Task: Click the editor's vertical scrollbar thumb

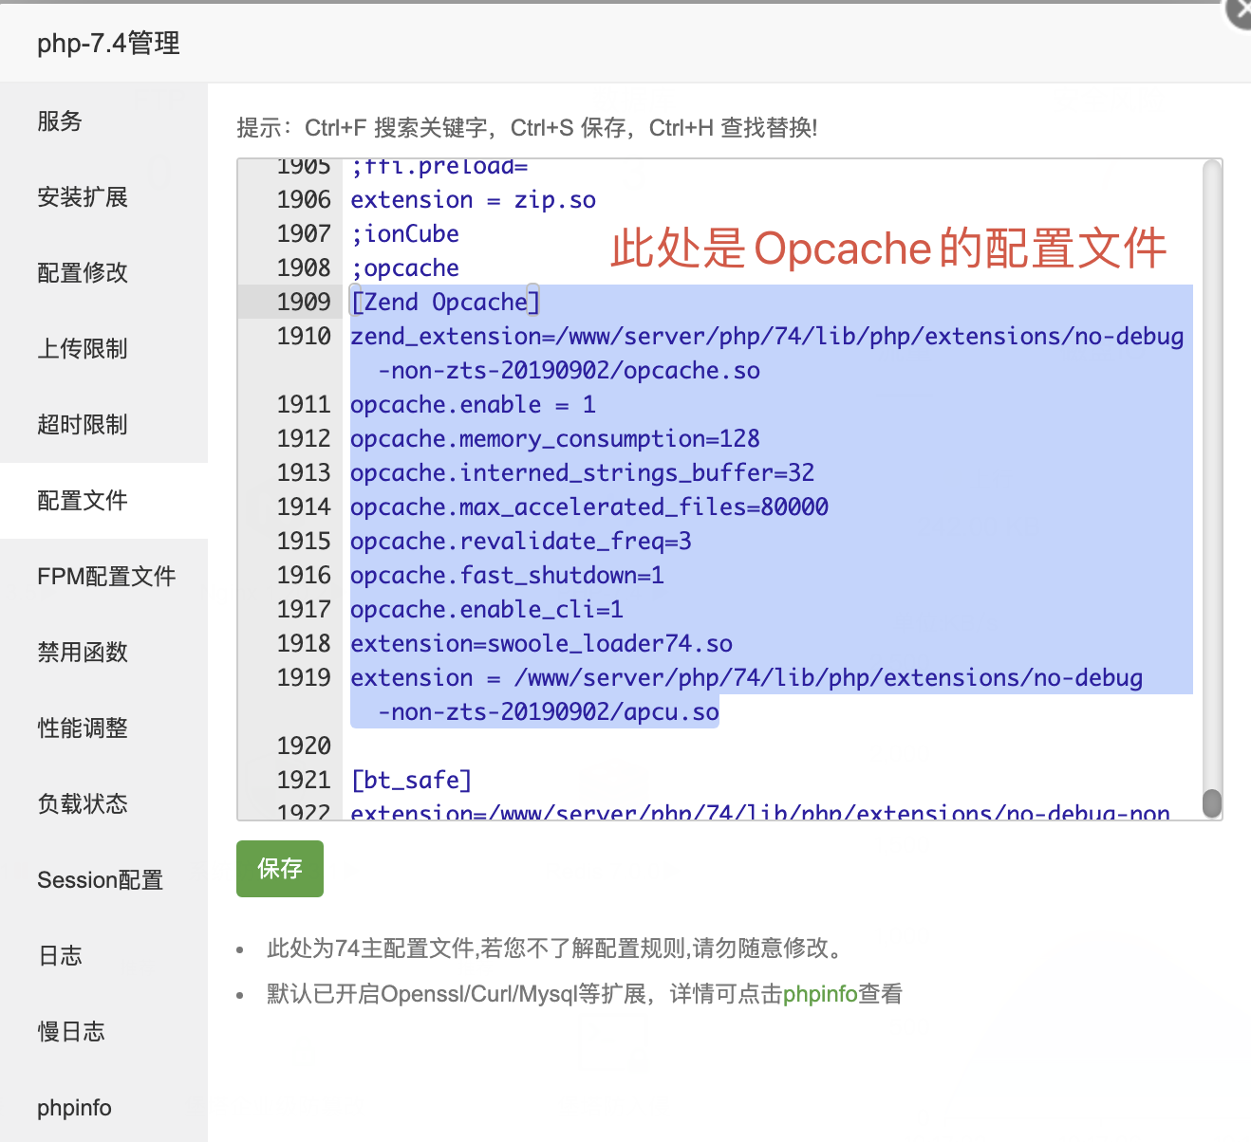Action: 1211,802
